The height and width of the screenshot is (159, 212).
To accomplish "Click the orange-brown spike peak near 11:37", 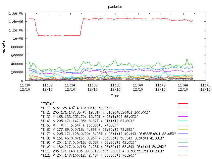I will tap(104, 70).
